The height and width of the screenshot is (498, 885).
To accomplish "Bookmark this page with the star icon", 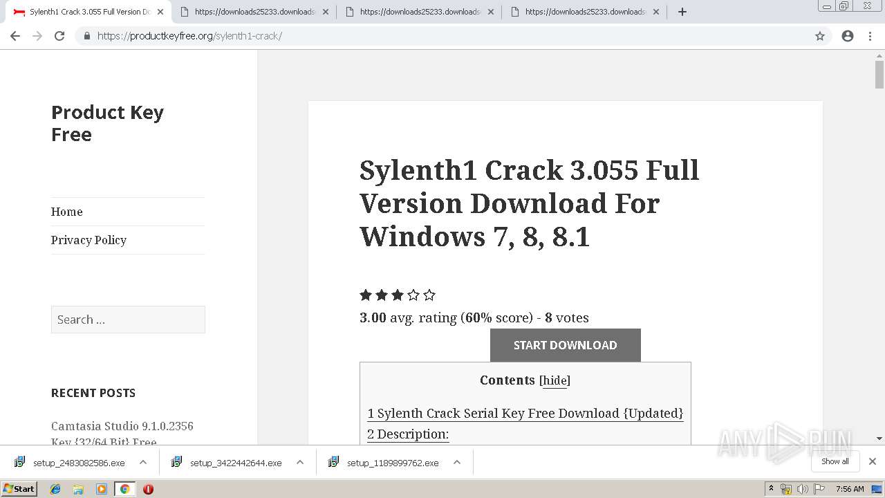I will coord(820,36).
